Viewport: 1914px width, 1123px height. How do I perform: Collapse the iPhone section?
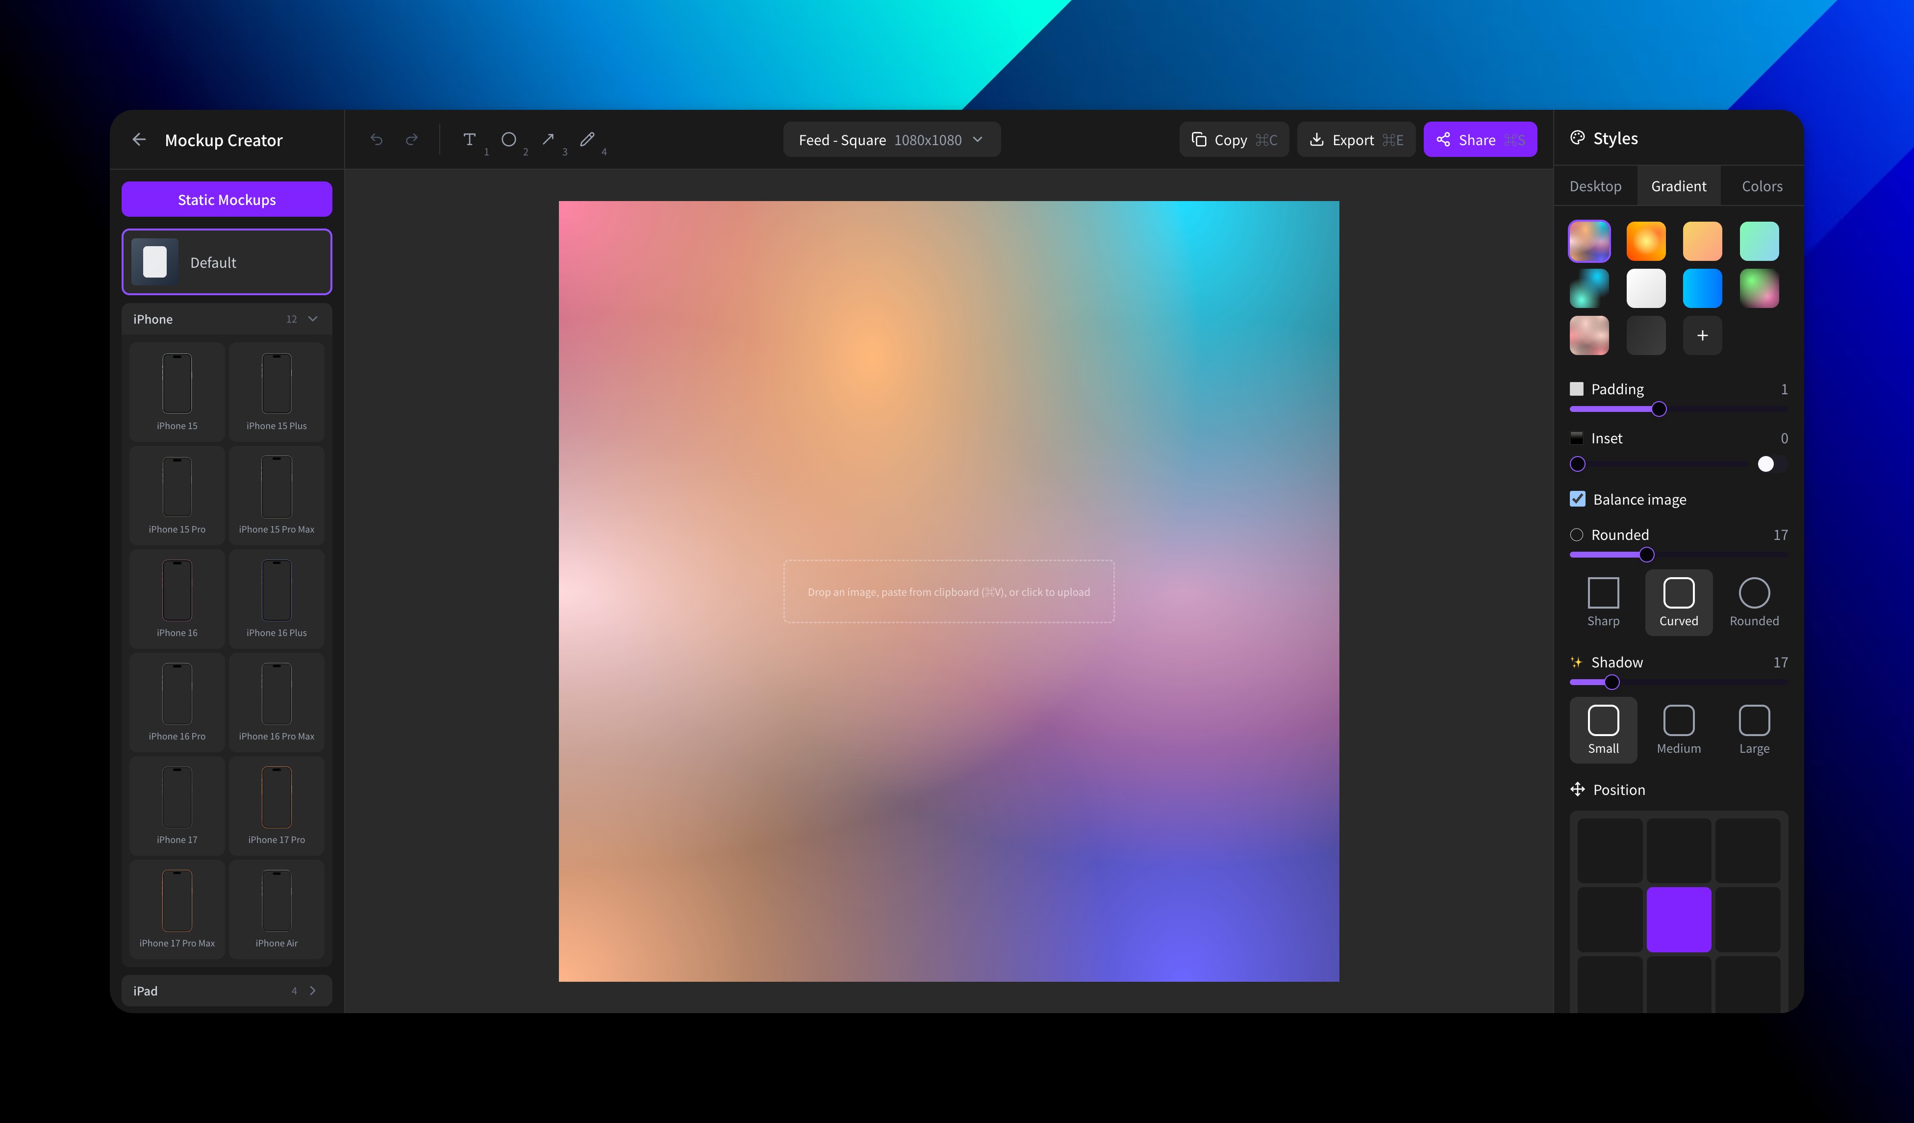(227, 319)
